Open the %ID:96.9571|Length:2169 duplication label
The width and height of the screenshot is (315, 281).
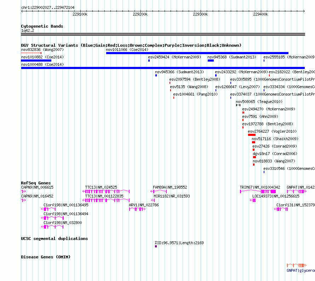tap(179, 243)
